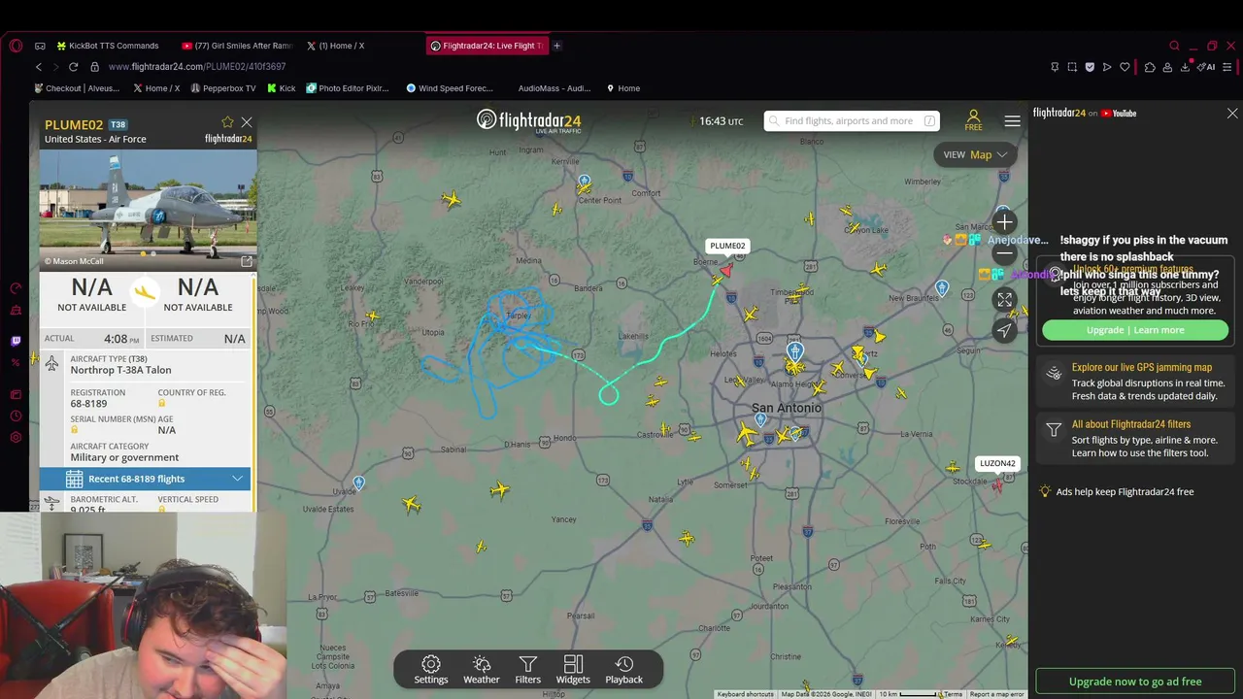Open a new browser tab
The width and height of the screenshot is (1243, 699).
(556, 46)
